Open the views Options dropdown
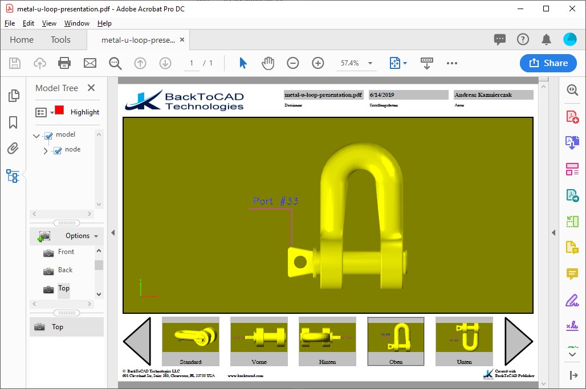 (82, 236)
